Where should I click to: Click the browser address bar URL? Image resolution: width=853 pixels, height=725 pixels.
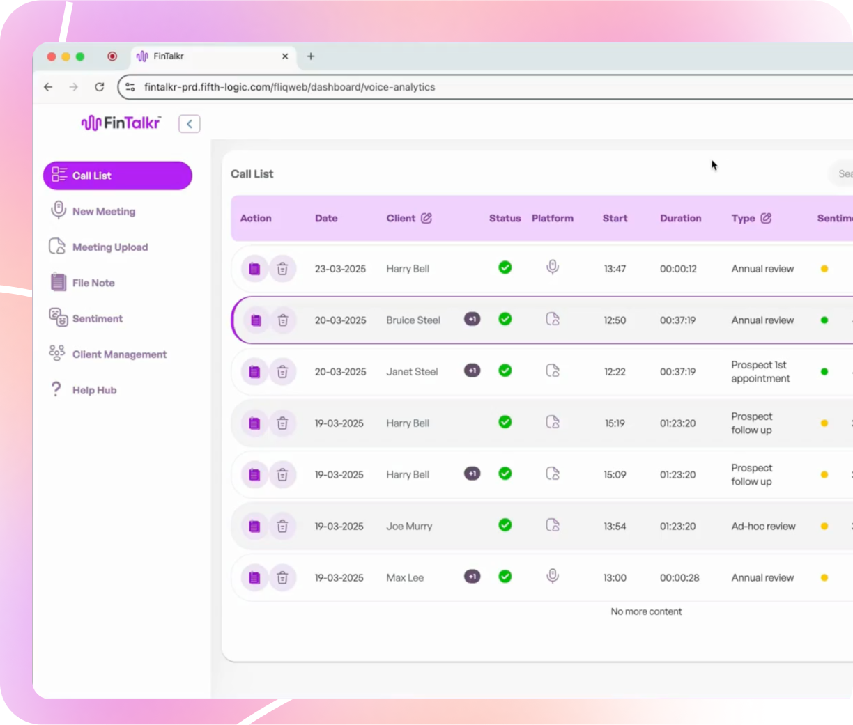pos(289,87)
